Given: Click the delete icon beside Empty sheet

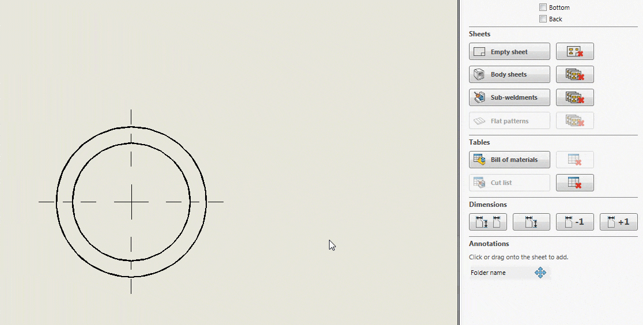Looking at the screenshot, I should (574, 52).
